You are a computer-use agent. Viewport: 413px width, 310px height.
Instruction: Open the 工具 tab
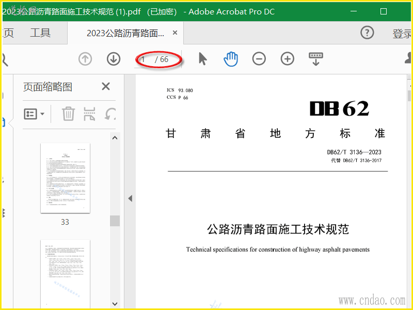40,33
